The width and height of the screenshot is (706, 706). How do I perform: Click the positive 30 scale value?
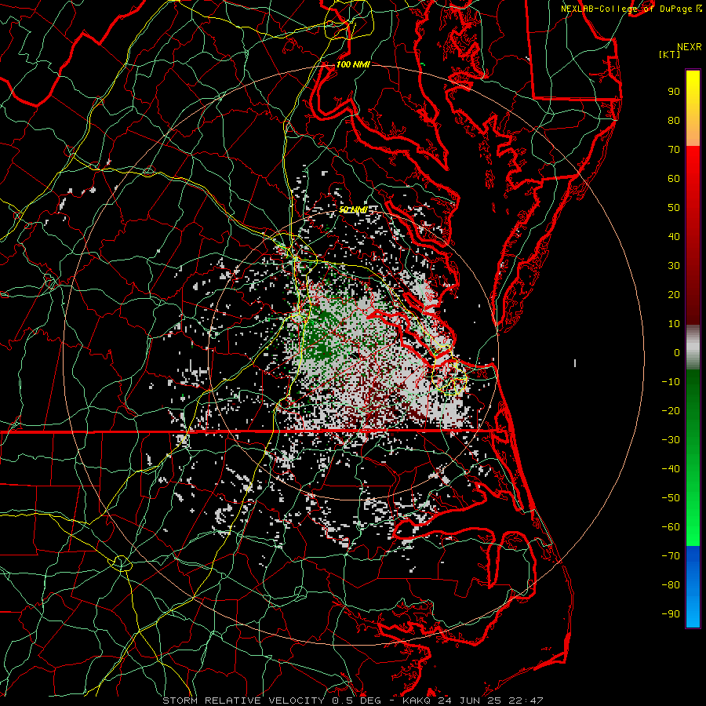674,266
